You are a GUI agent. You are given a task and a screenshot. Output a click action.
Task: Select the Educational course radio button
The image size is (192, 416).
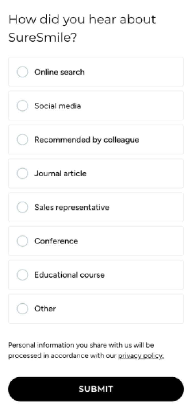click(x=23, y=275)
